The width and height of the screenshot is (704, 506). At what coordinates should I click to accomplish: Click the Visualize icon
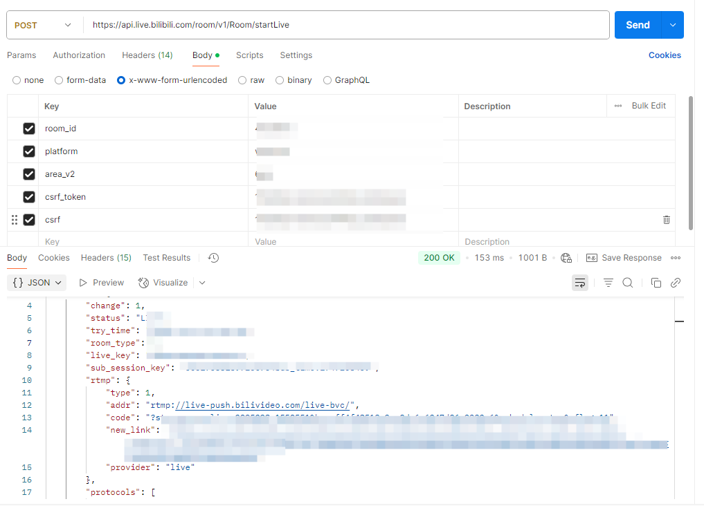(x=143, y=283)
